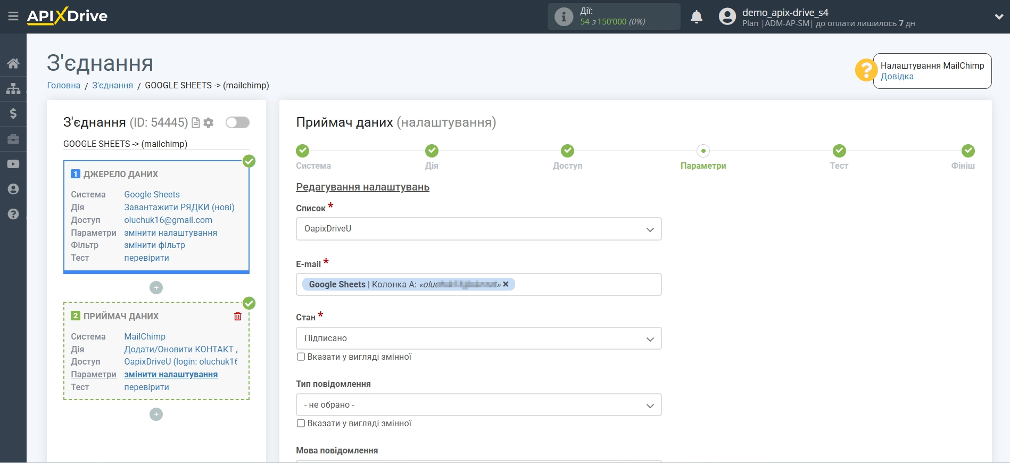Click the actions info icon
This screenshot has height=463, width=1010.
click(564, 16)
